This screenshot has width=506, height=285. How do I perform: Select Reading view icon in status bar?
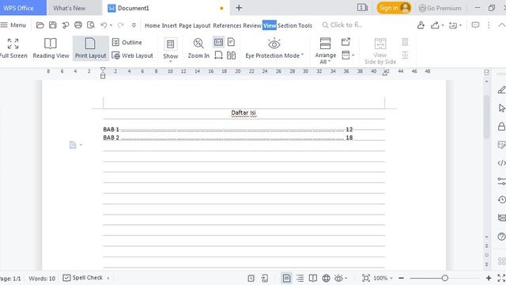click(x=313, y=278)
